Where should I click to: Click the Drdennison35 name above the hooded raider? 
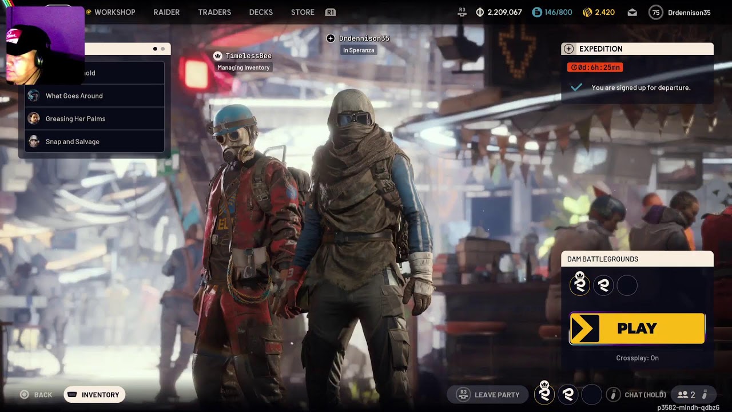click(x=364, y=38)
